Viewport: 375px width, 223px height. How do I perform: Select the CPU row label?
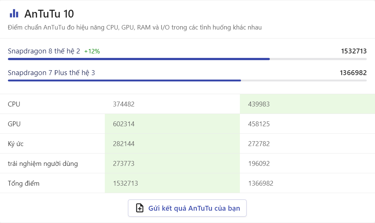[14, 104]
